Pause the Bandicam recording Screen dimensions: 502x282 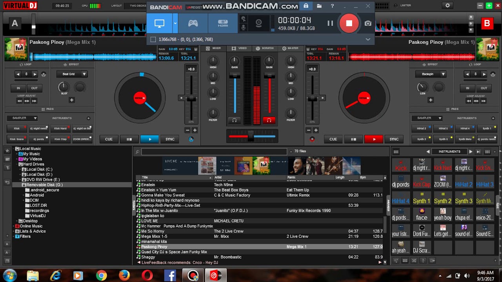pos(330,23)
